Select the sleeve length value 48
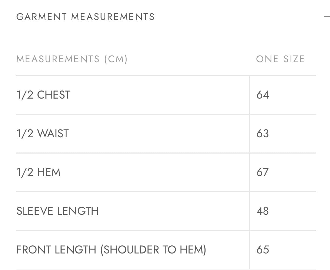Viewport: 330px width, 270px height. point(263,211)
